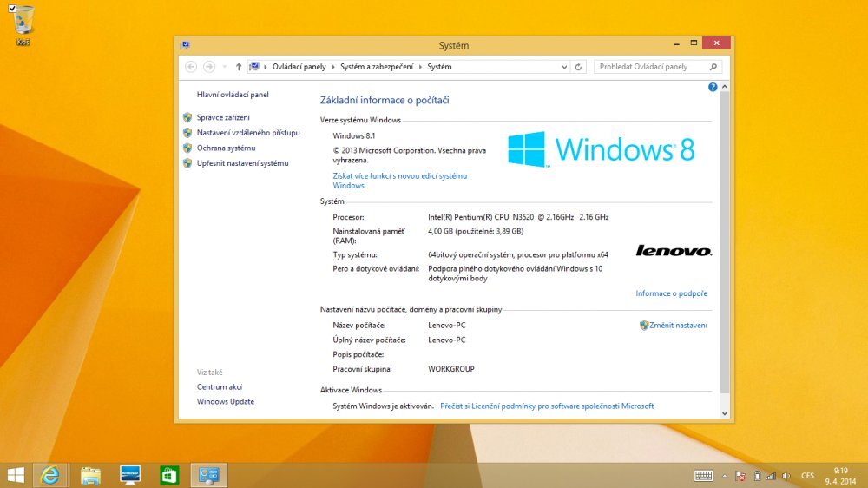This screenshot has height=488, width=868.
Task: Click the WORKGROUP value
Action: click(451, 369)
